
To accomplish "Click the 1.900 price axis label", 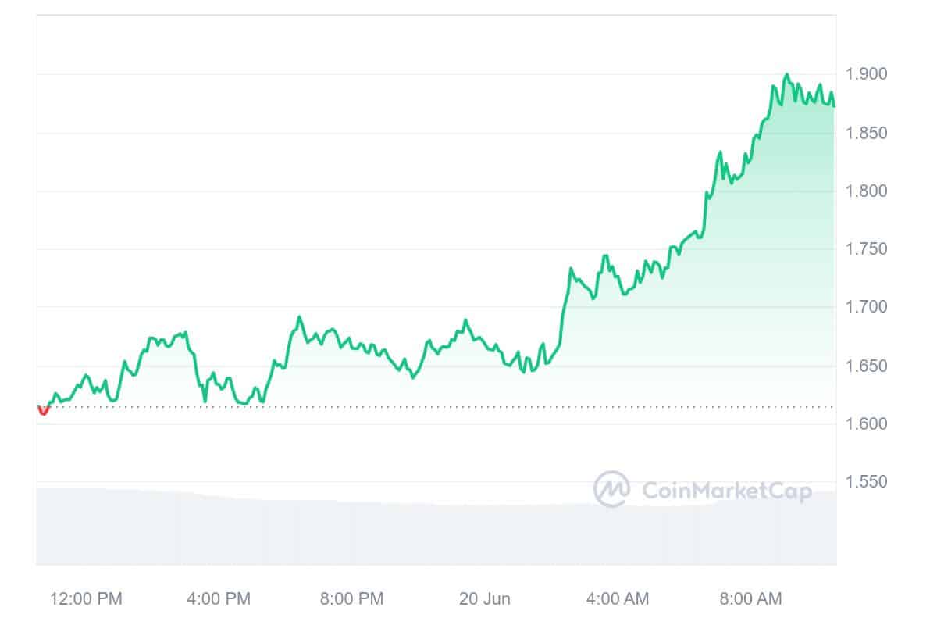I will 868,74.
